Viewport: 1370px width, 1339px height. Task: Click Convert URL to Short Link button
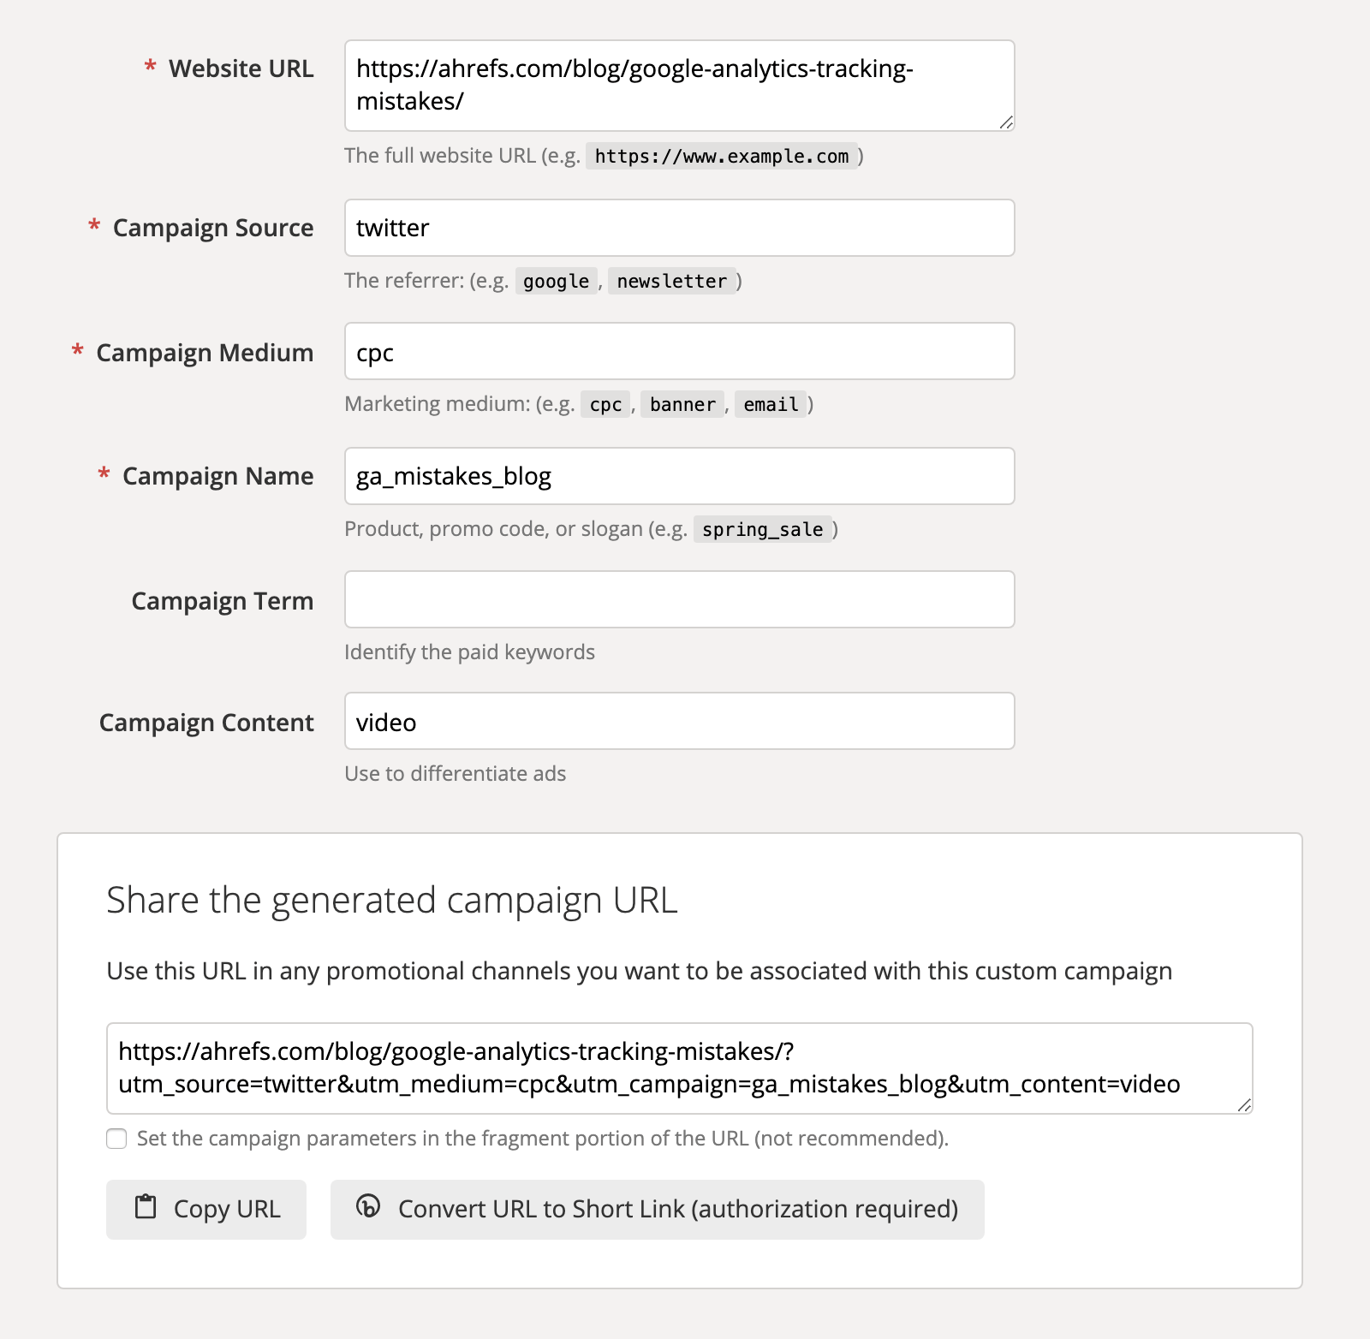pos(657,1208)
